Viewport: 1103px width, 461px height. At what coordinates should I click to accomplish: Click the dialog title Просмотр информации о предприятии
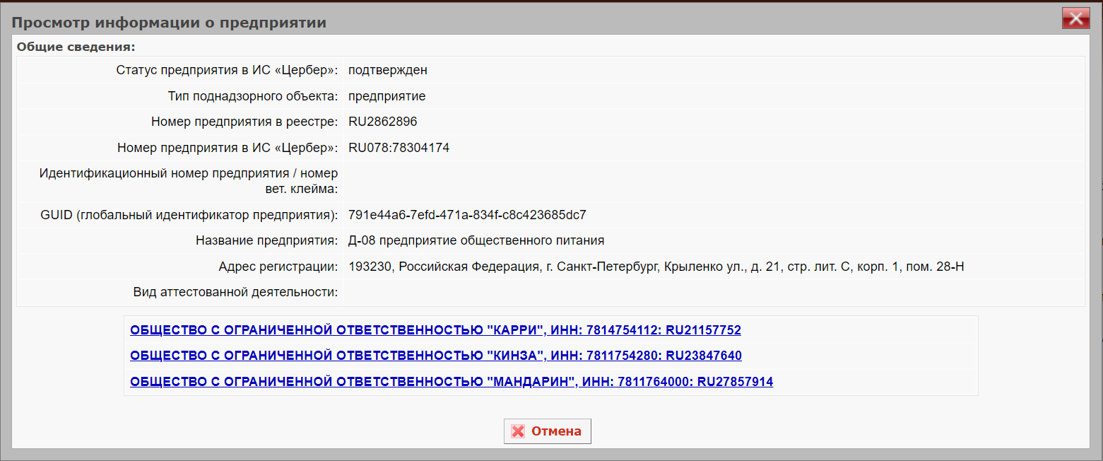pos(169,23)
